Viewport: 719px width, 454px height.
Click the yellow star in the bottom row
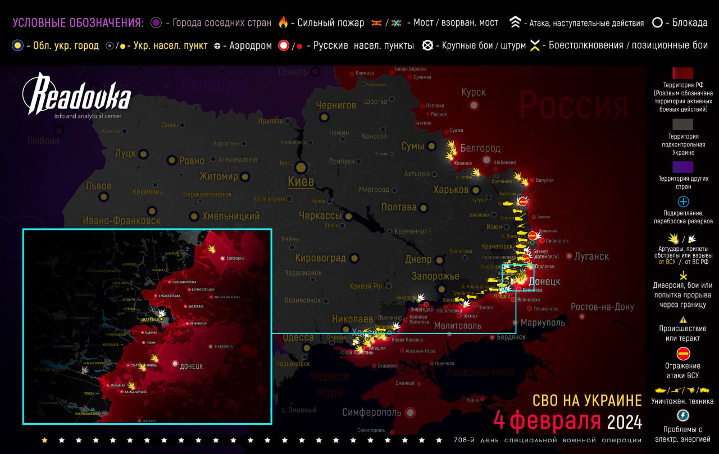coord(45,440)
